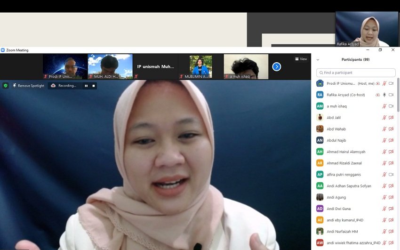Click Andi Adhan Saputra Sofyan's mic icon
Screen dimensions: 400x250
pos(384,186)
